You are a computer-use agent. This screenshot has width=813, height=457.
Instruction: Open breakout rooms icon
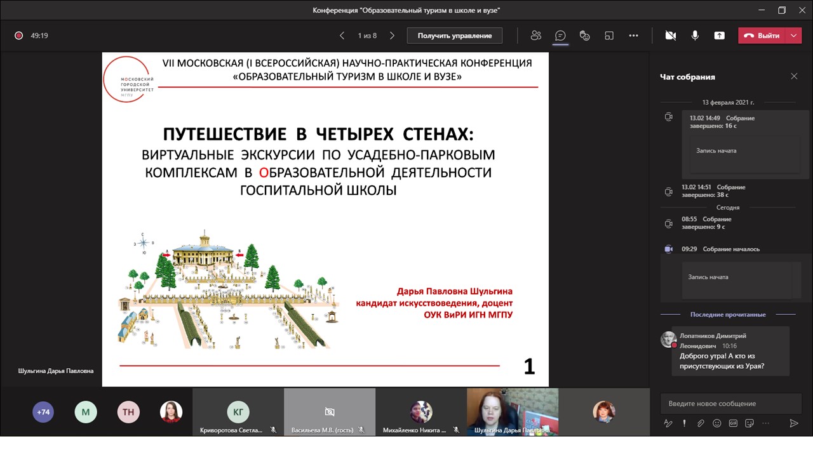pyautogui.click(x=609, y=36)
